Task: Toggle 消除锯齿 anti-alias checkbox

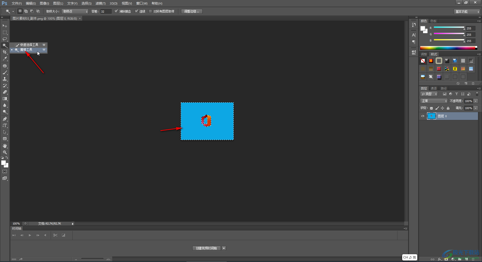Action: [x=116, y=11]
